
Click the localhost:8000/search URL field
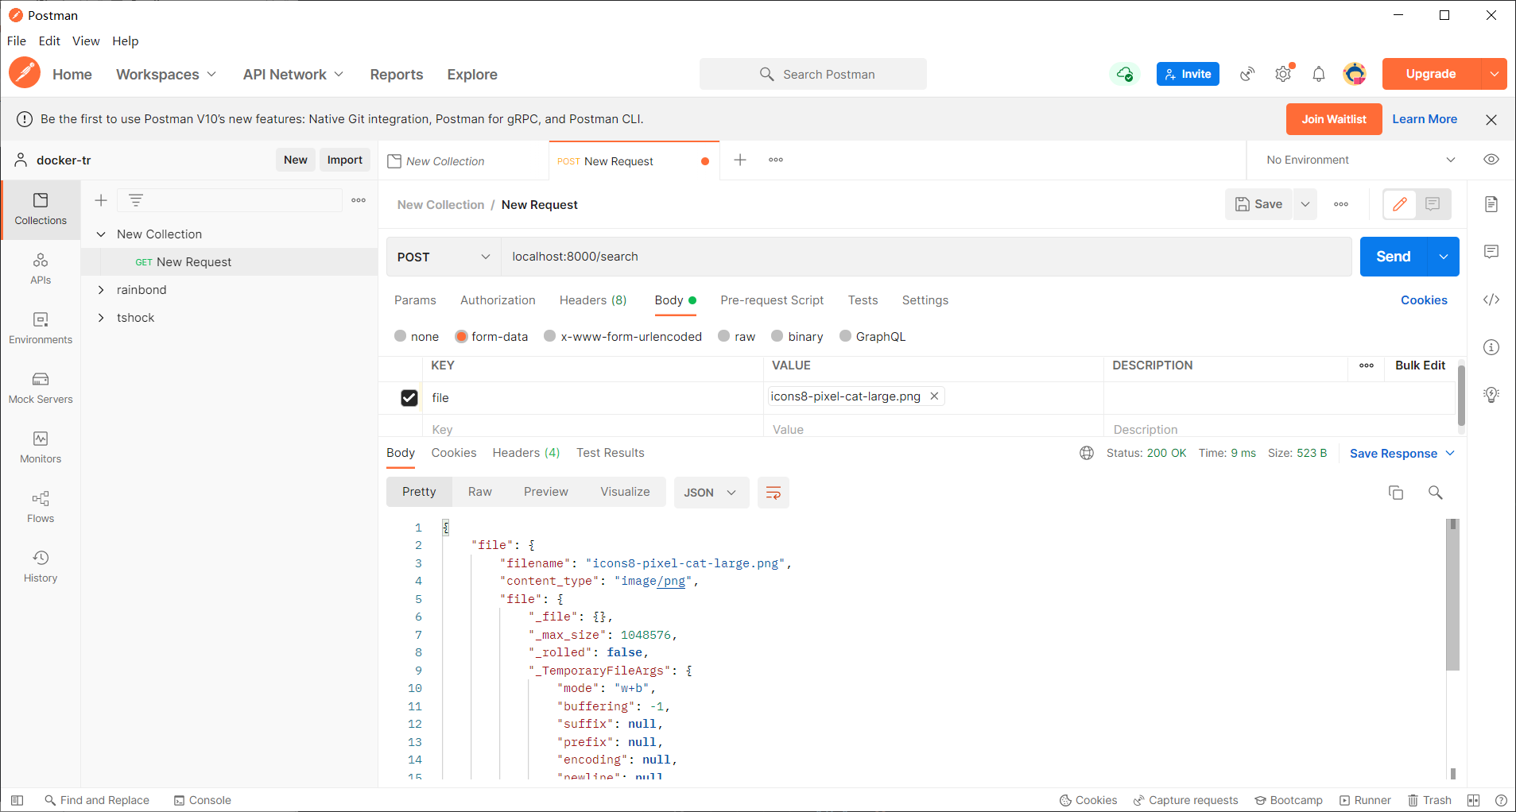tap(926, 257)
